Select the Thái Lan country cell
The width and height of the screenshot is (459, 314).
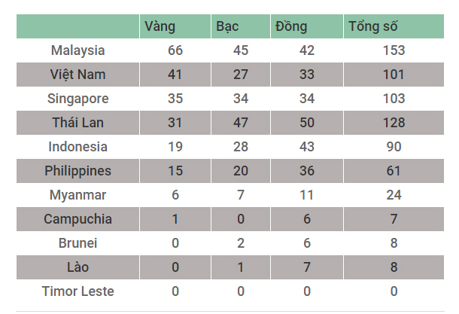tap(78, 123)
